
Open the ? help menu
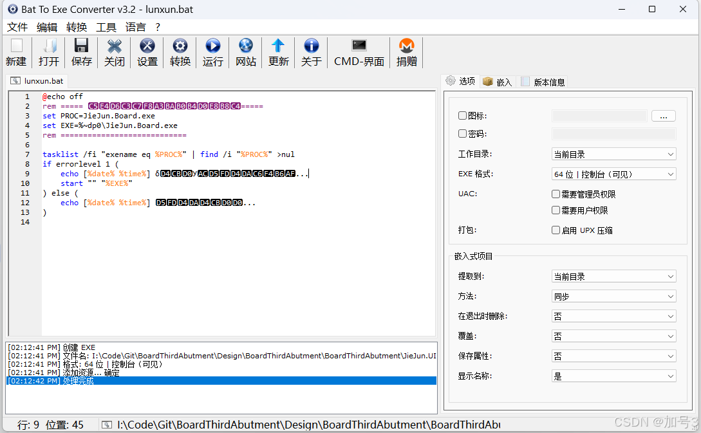coord(158,27)
